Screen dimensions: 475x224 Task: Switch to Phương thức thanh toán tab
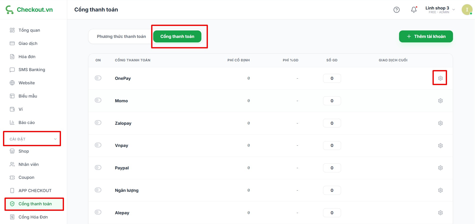[x=121, y=36]
